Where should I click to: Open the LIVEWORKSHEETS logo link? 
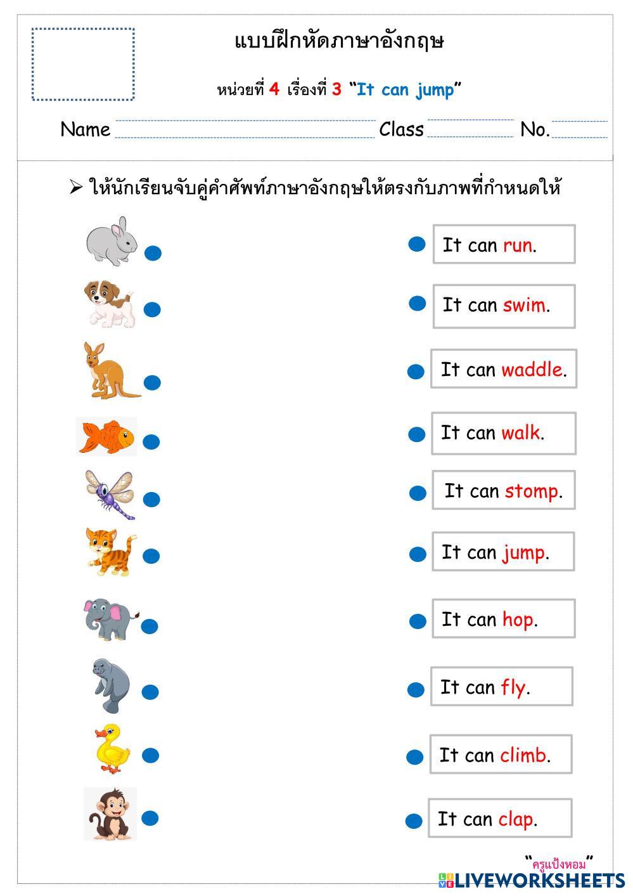531,880
